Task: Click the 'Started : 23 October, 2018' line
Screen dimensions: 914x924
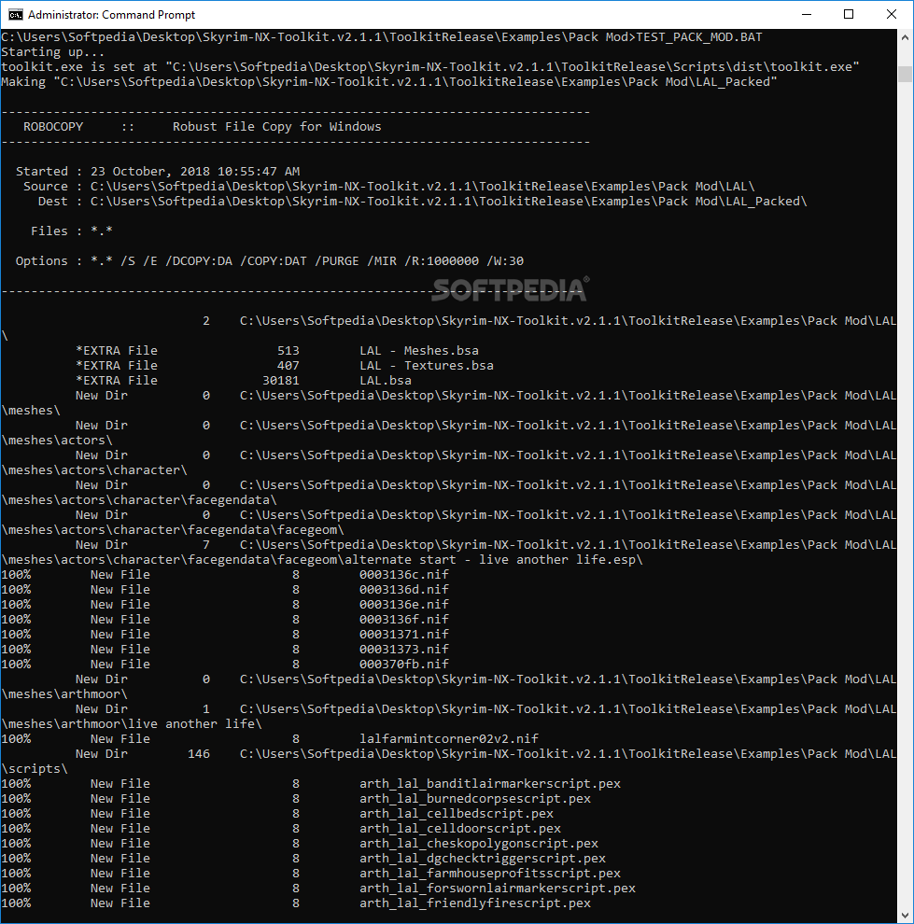Action: (158, 172)
